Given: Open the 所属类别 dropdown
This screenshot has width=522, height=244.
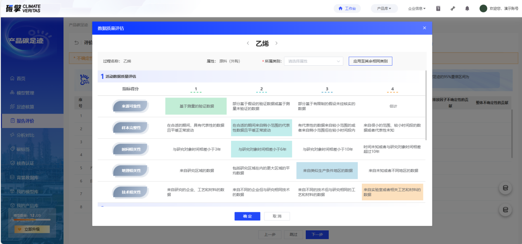Looking at the screenshot, I should [x=314, y=61].
